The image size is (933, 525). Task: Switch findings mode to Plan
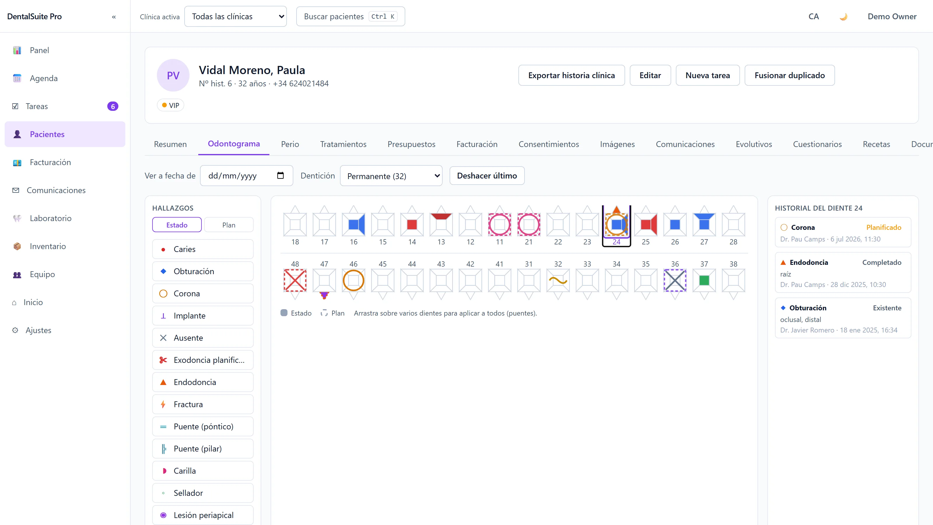pos(229,225)
